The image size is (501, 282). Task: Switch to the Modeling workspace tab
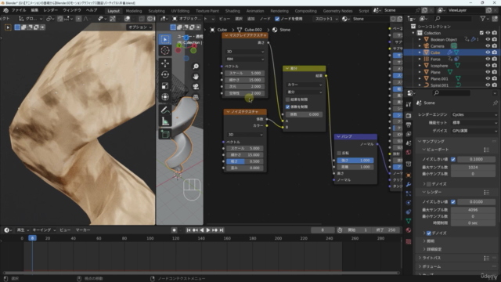[x=134, y=11]
